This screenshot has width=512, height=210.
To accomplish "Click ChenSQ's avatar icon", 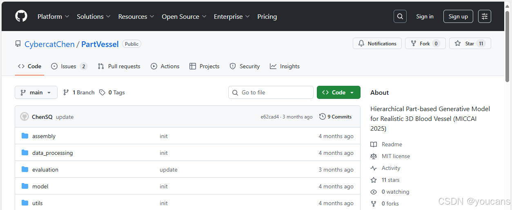I will pos(24,117).
